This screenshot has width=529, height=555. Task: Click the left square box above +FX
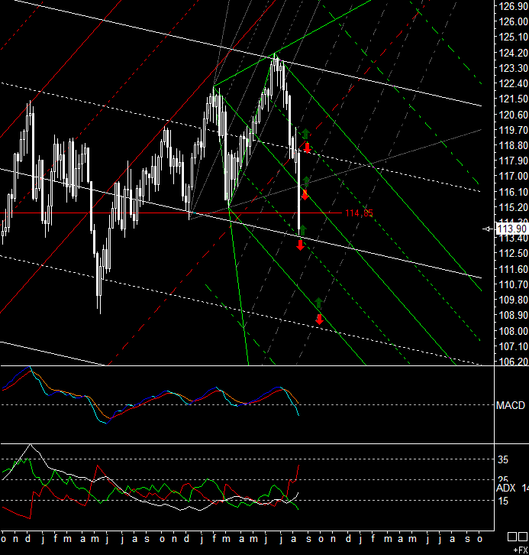(x=512, y=537)
